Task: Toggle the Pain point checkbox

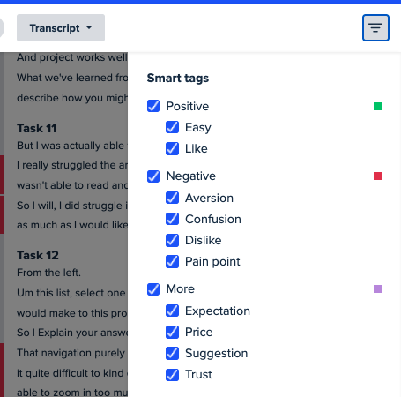Action: pos(172,261)
